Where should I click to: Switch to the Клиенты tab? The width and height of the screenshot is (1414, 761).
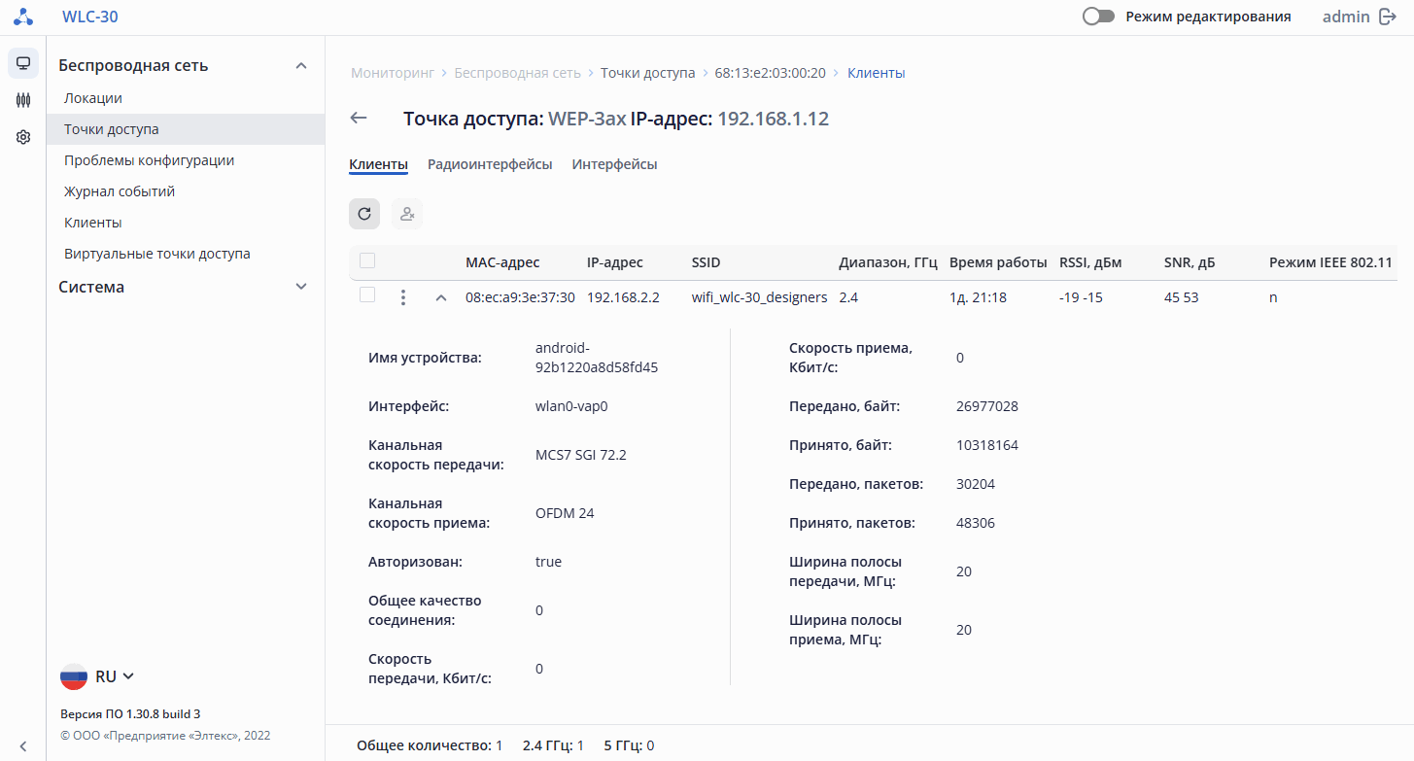tap(378, 164)
